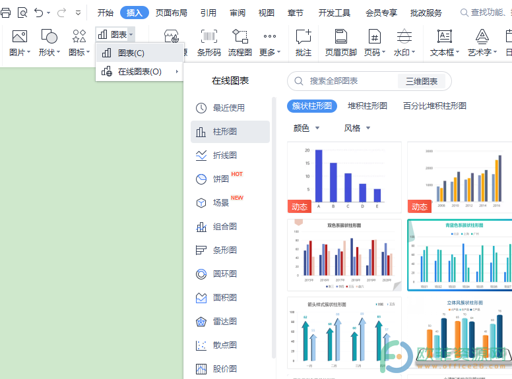Screen dimensions: 512x379
Task: Expand the 形状 dropdown arrow
Action: click(59, 52)
